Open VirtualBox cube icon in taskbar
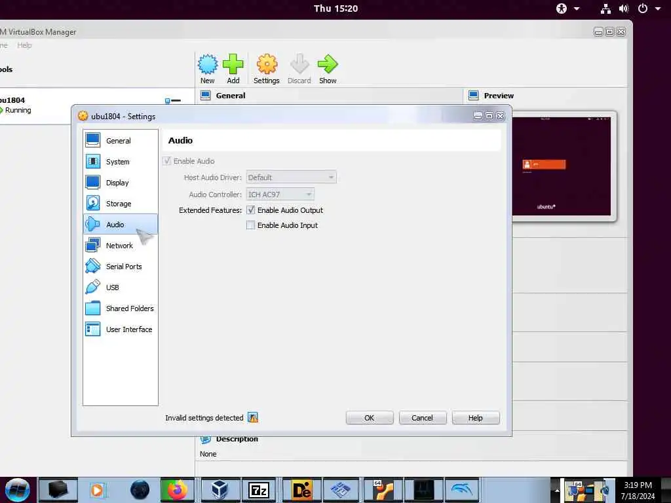Image resolution: width=671 pixels, height=503 pixels. point(219,490)
